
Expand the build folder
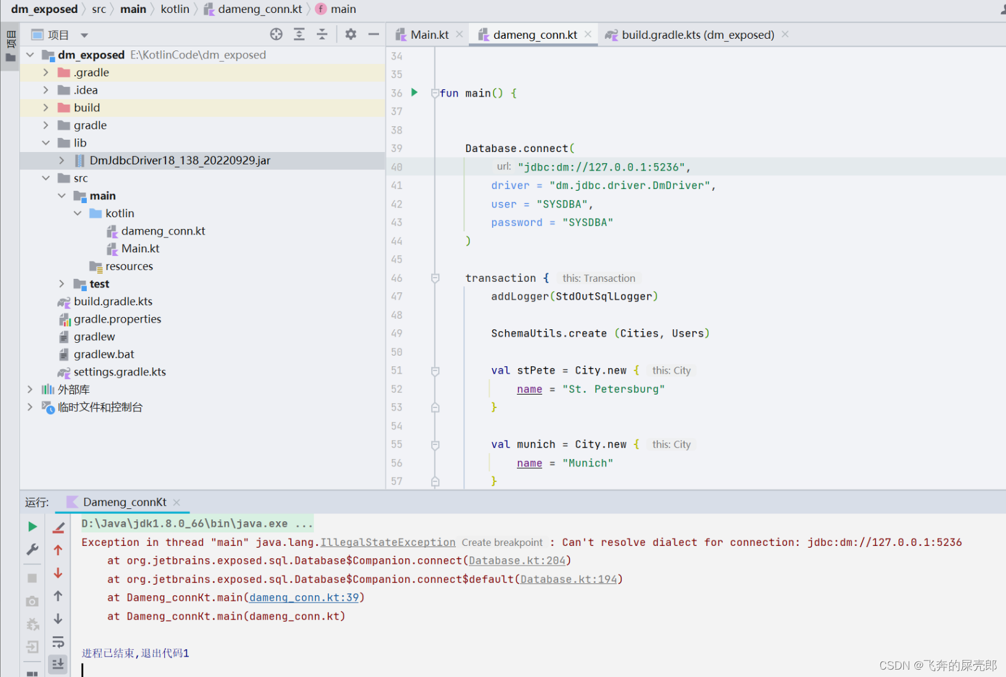46,107
